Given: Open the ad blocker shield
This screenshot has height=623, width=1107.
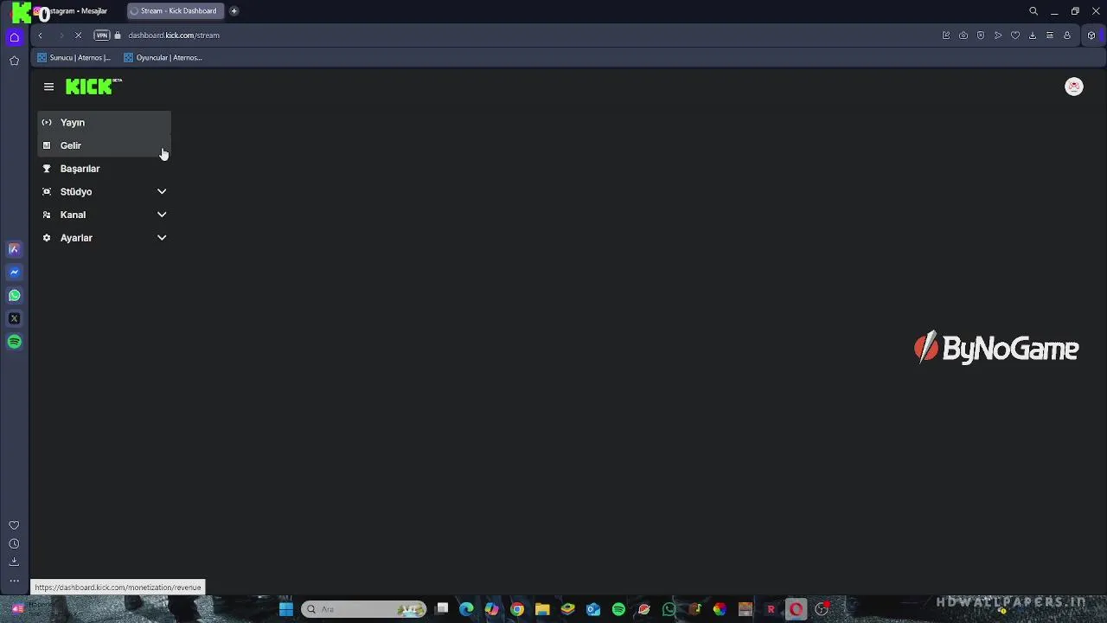Looking at the screenshot, I should 981,35.
